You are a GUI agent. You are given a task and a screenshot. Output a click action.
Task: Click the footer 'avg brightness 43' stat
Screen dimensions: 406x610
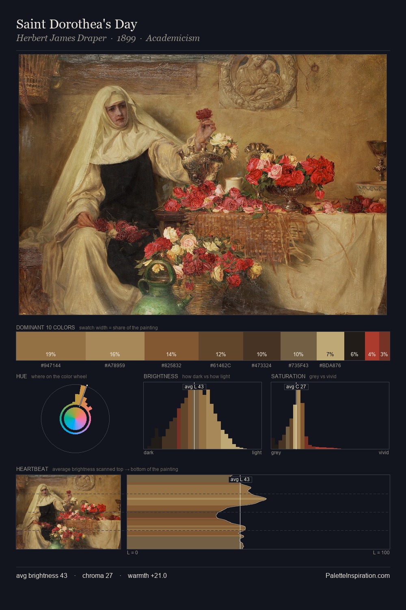tap(42, 576)
